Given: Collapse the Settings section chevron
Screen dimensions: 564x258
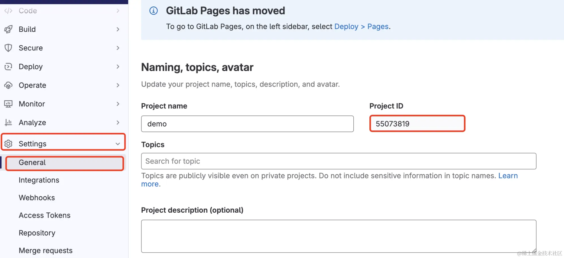Looking at the screenshot, I should pos(118,144).
